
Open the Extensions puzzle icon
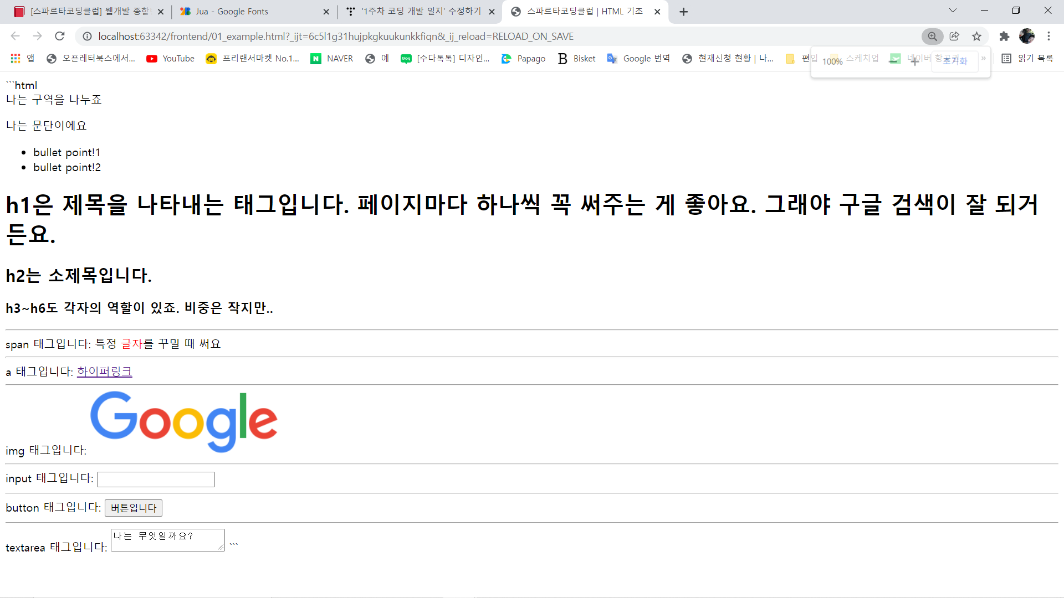click(1004, 36)
